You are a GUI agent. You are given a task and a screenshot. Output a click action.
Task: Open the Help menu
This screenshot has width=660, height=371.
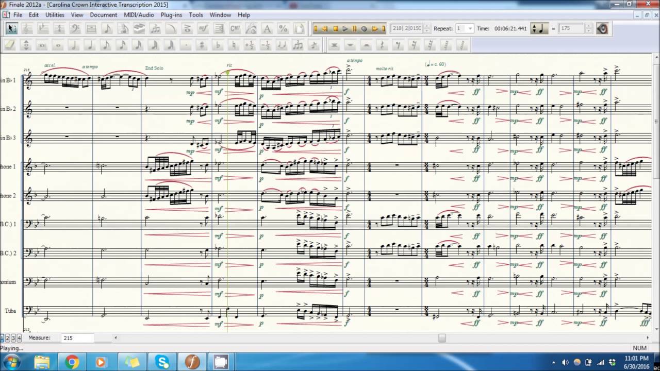coord(244,15)
